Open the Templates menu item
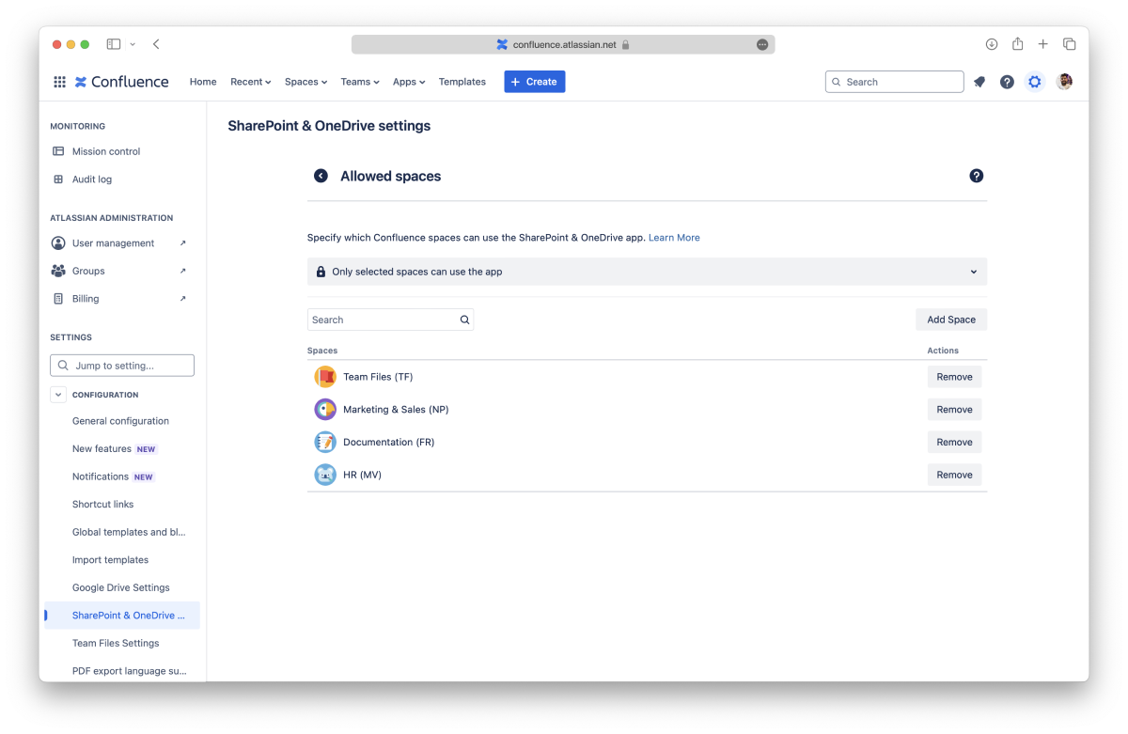The image size is (1128, 734). (462, 82)
